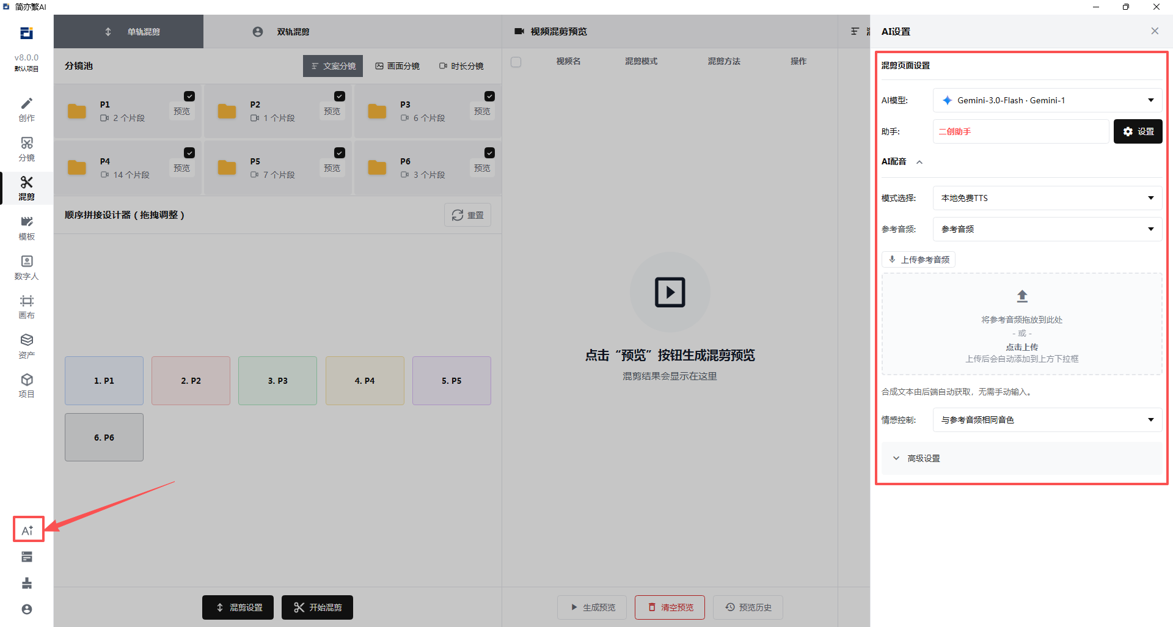Open the 数字人 sidebar section
1173x627 pixels.
[x=26, y=268]
